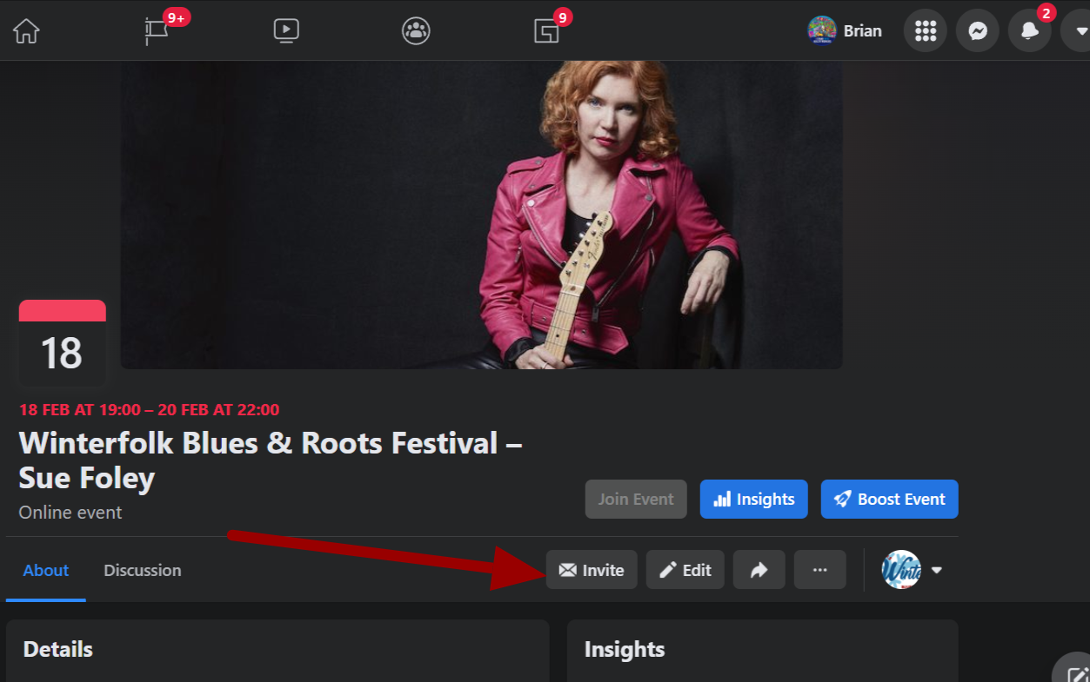This screenshot has height=682, width=1090.
Task: Select the About tab
Action: pos(46,570)
